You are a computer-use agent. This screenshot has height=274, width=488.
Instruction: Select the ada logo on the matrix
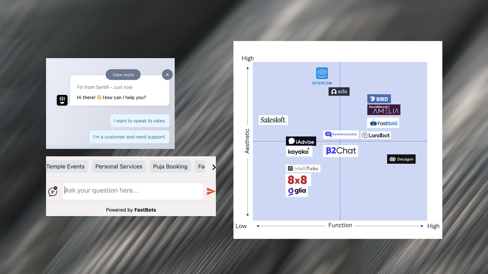point(339,92)
